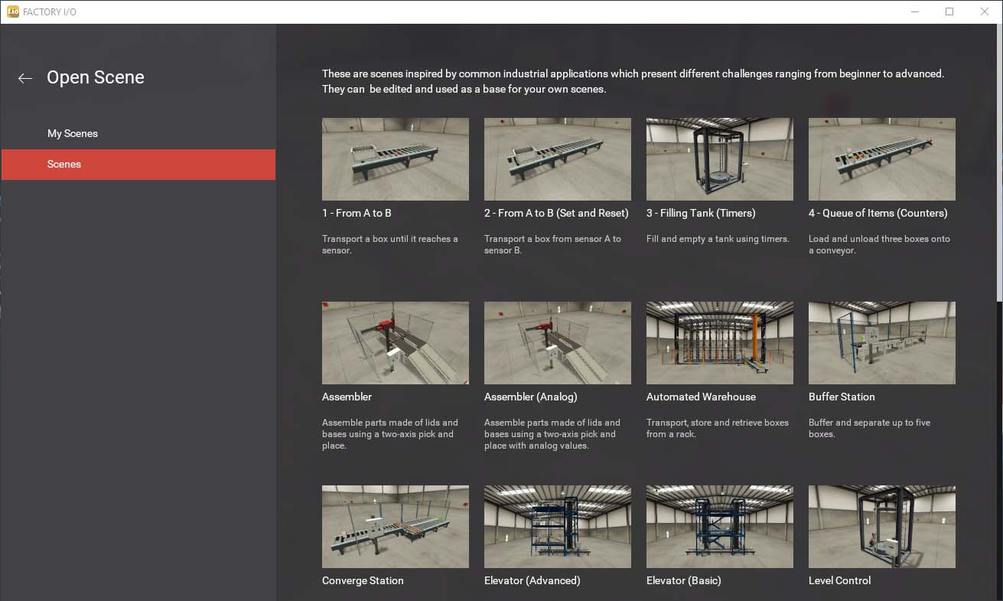This screenshot has height=601, width=1003.
Task: Click the 'Assembler' scene title text
Action: tap(347, 397)
